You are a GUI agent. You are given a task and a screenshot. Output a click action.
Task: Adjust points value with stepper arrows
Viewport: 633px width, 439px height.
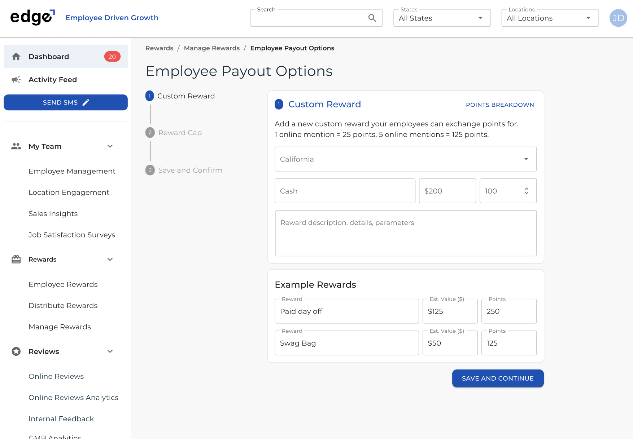click(527, 191)
